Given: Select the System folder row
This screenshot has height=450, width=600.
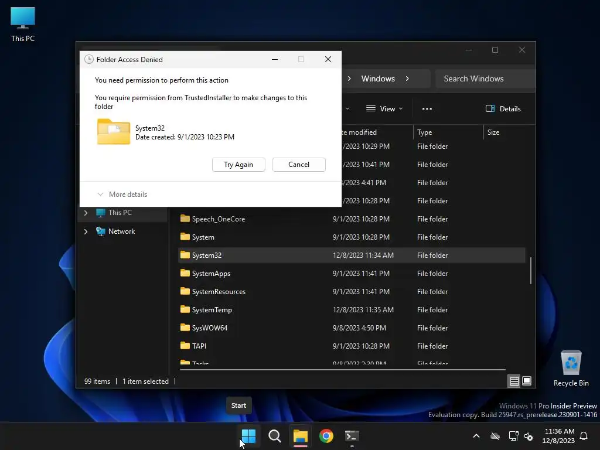Looking at the screenshot, I should pyautogui.click(x=352, y=237).
